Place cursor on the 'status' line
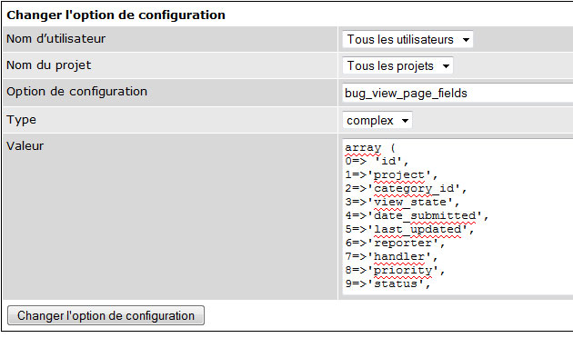This screenshot has width=573, height=338. pos(387,283)
